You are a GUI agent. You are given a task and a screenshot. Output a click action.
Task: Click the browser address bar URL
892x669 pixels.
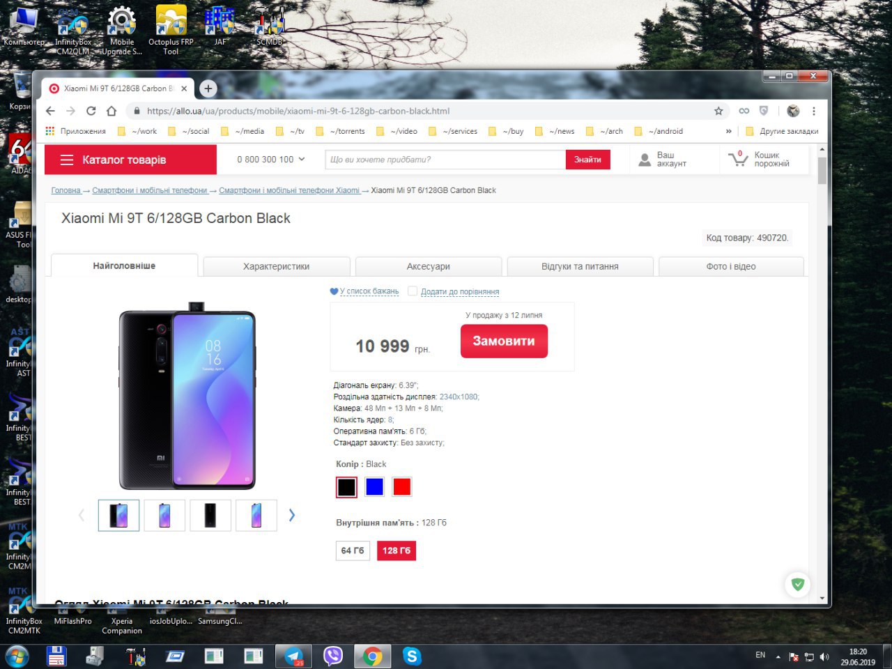298,111
